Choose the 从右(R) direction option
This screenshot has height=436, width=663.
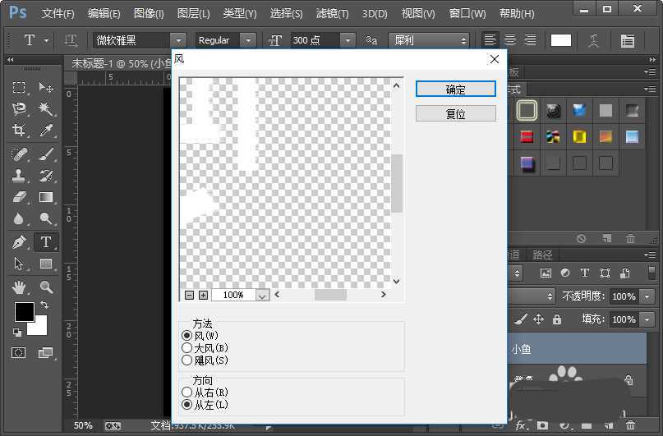186,392
